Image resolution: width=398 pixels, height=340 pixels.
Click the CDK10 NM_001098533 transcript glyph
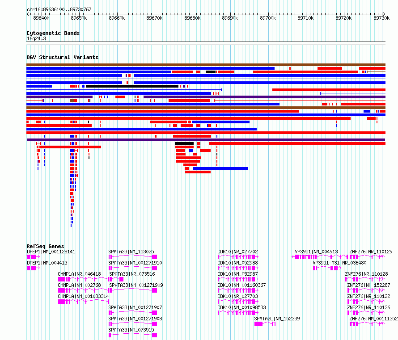(x=238, y=313)
